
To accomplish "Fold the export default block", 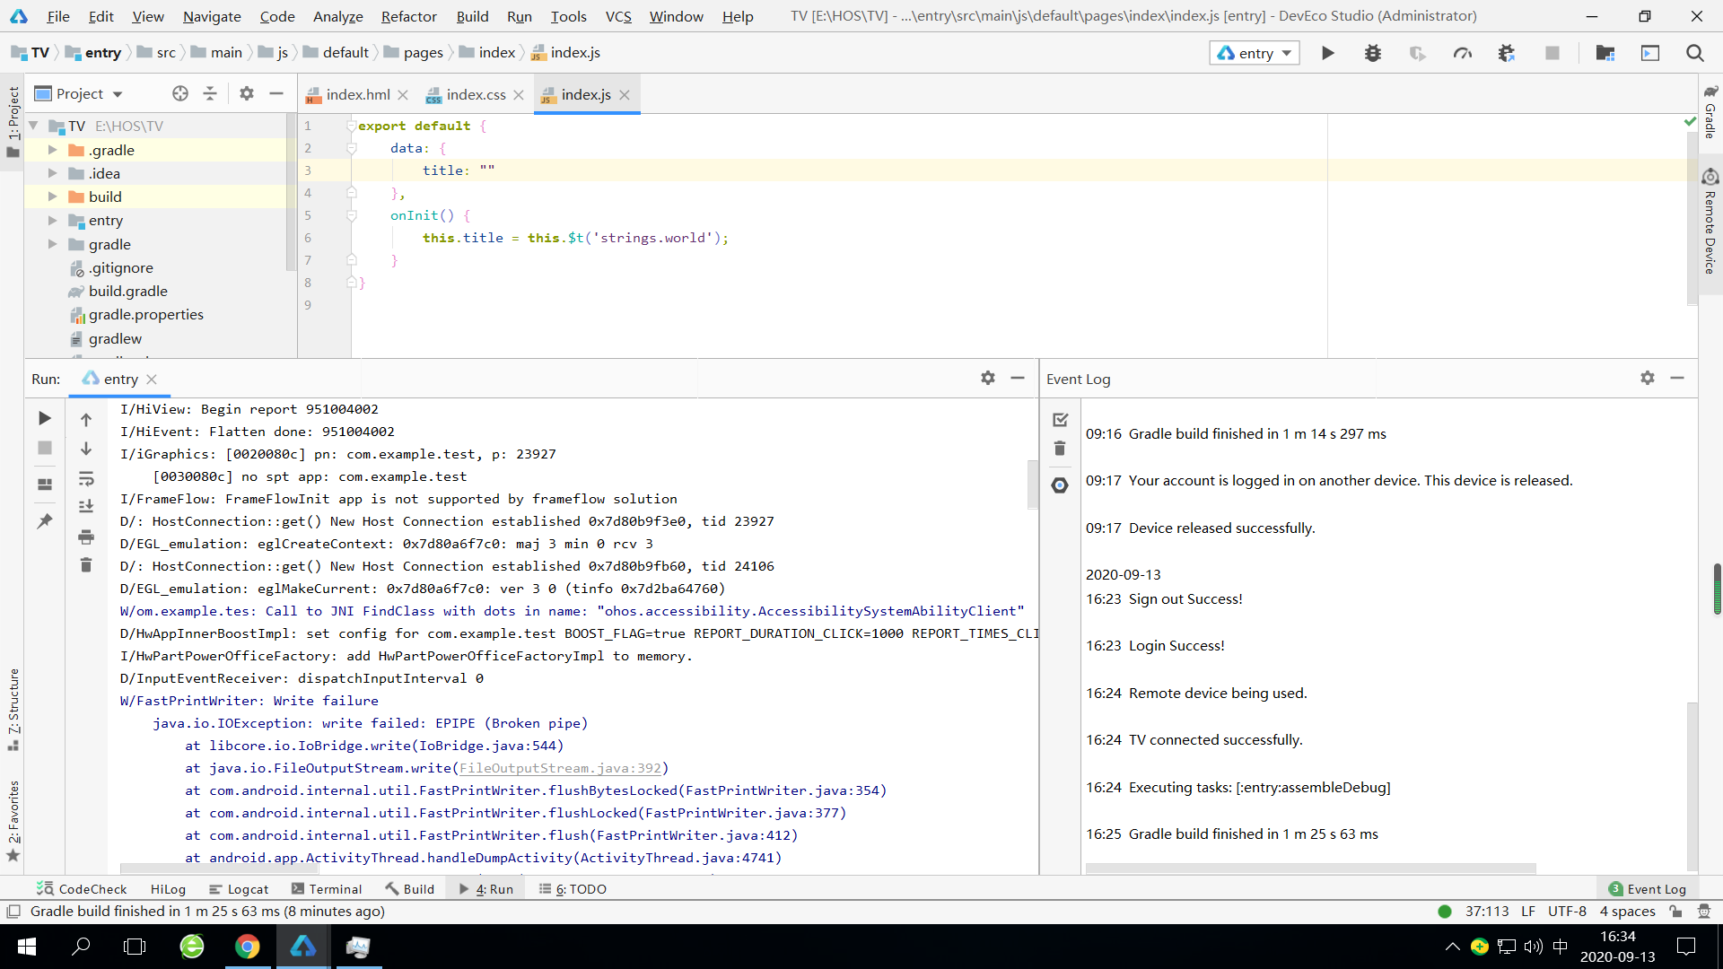I will coord(352,126).
